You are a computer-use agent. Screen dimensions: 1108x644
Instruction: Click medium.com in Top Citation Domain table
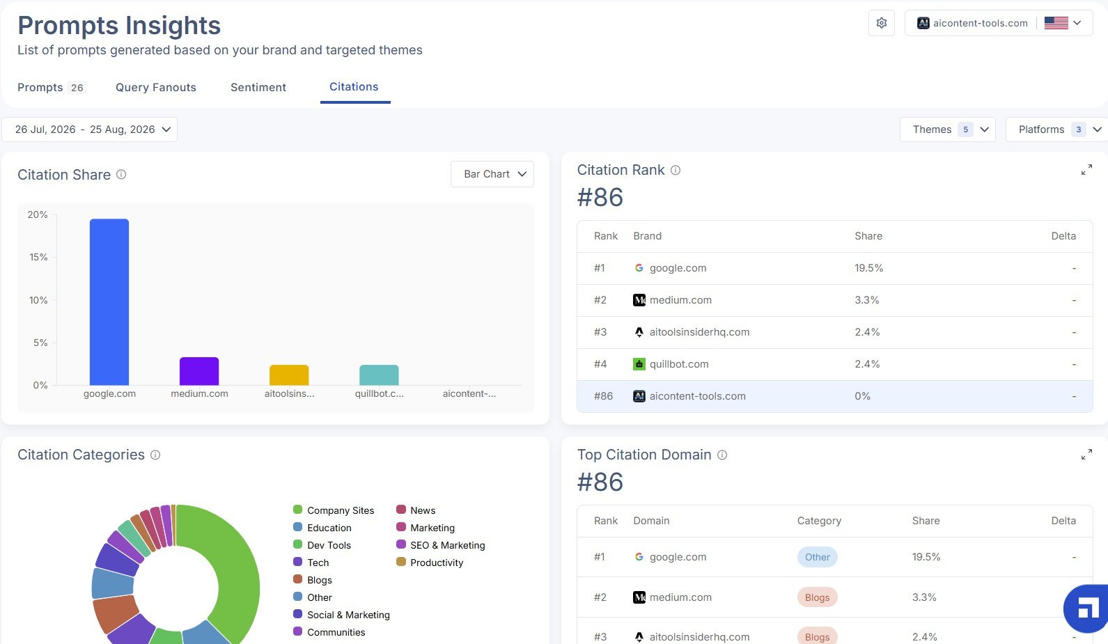[680, 597]
